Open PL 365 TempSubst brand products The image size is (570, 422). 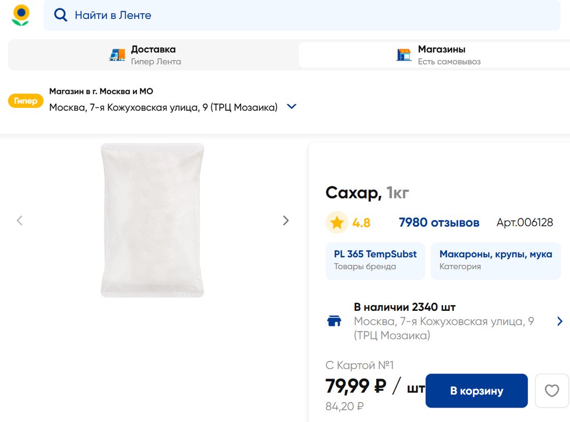point(375,260)
